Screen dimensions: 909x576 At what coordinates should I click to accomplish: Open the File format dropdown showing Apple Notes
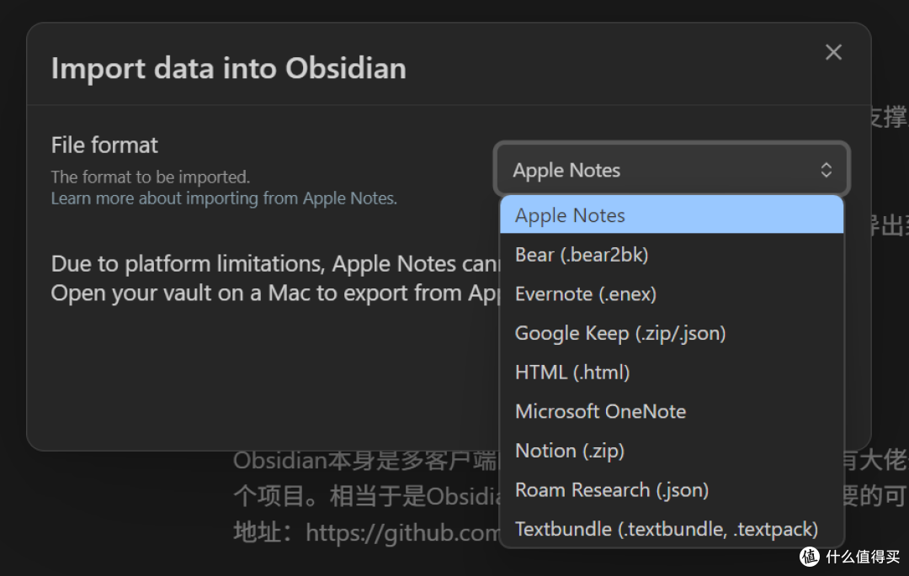(x=672, y=170)
